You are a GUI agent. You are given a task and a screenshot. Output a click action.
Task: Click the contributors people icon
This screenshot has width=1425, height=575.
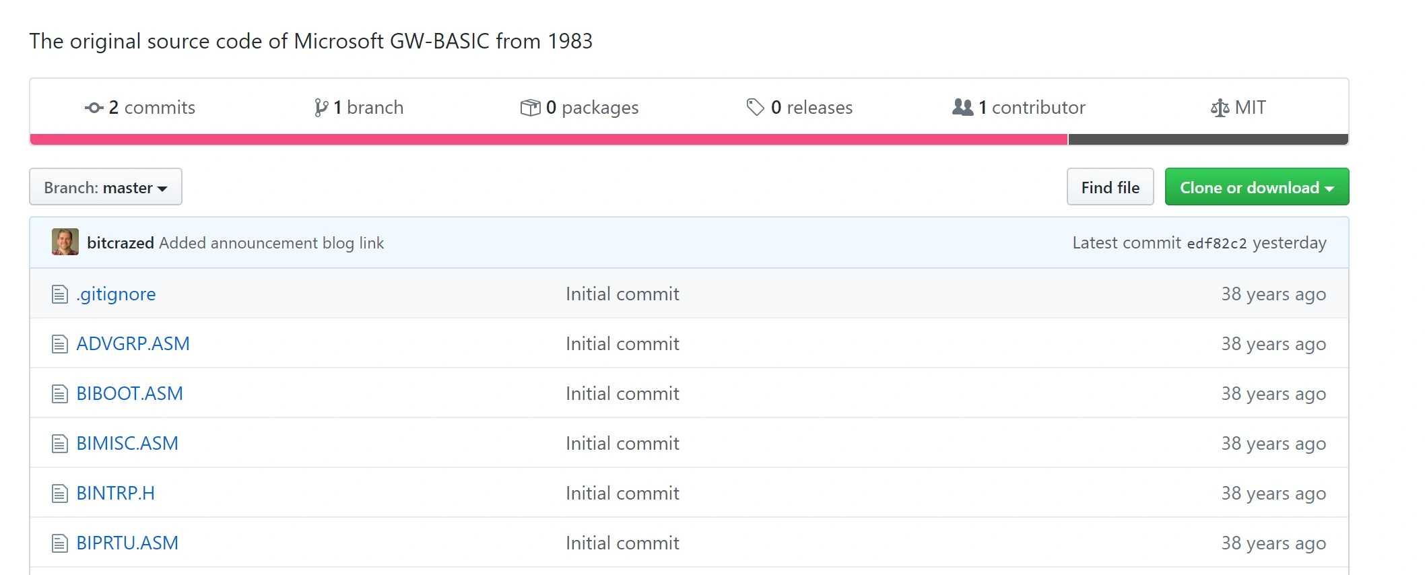(963, 107)
